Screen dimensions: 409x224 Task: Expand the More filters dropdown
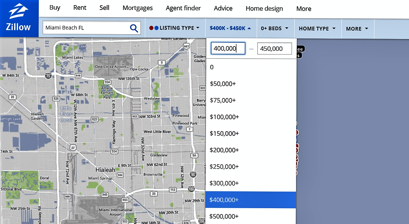pyautogui.click(x=358, y=29)
